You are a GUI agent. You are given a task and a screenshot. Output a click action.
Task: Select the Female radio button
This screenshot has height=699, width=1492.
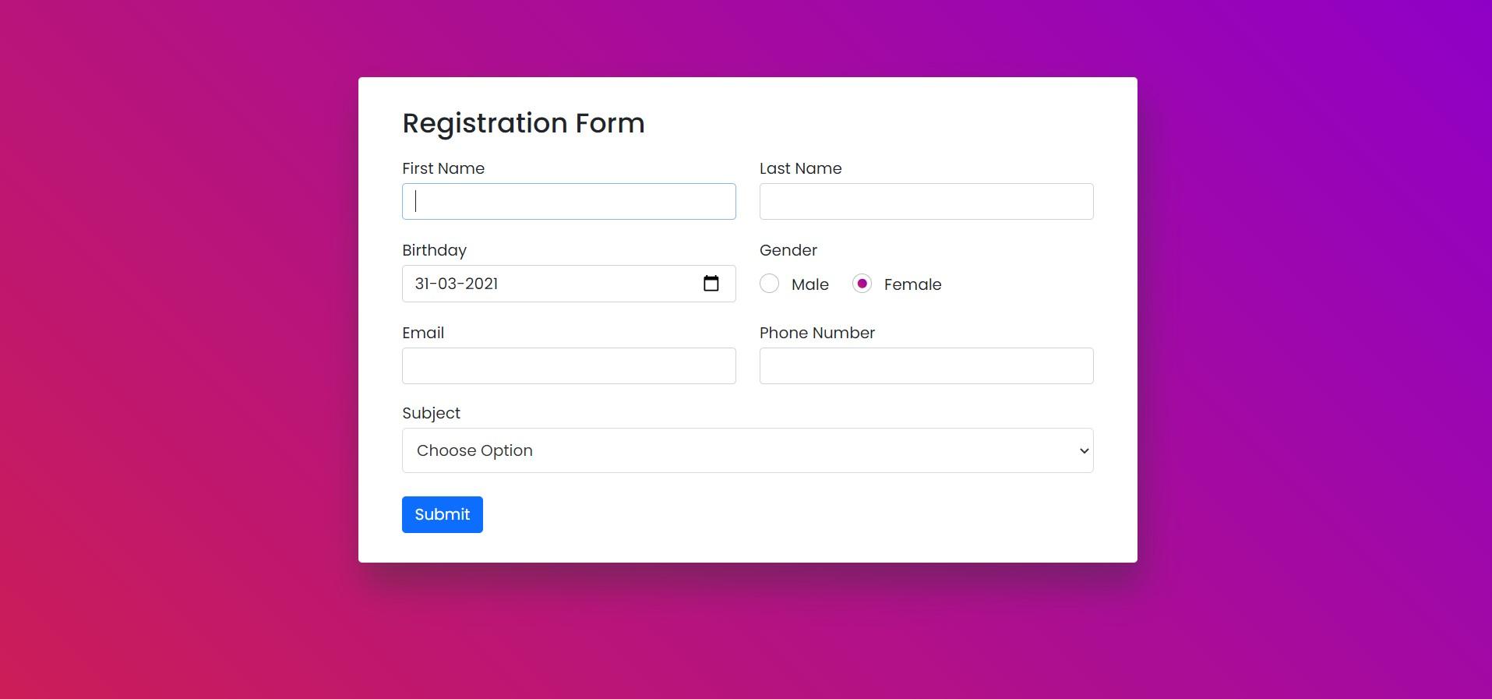click(x=862, y=284)
